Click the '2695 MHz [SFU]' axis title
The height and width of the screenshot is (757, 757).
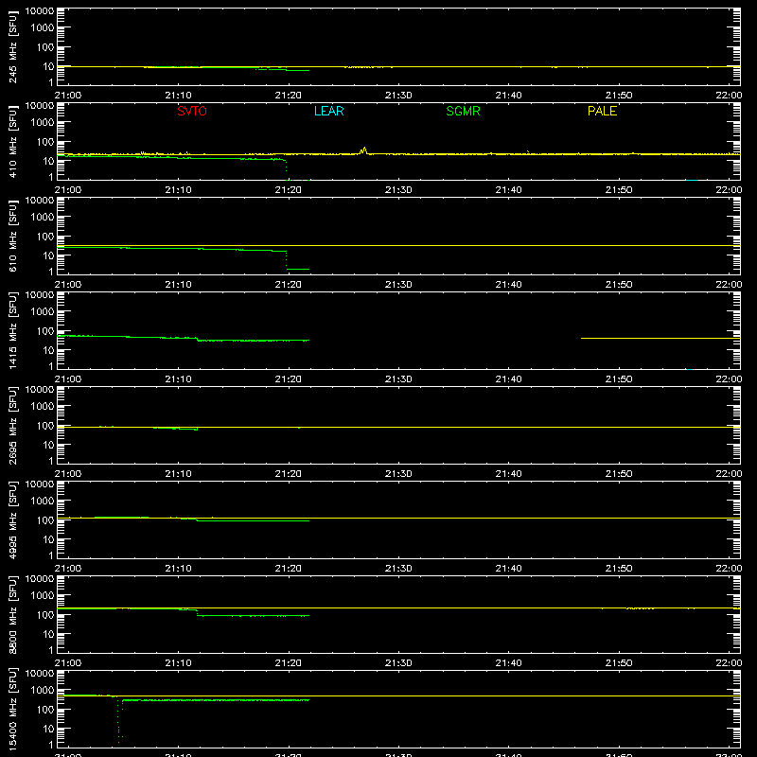[12, 425]
